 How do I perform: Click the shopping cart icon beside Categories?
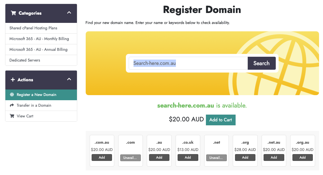click(13, 13)
